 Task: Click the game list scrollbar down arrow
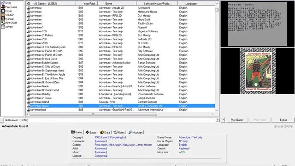pyautogui.click(x=217, y=110)
